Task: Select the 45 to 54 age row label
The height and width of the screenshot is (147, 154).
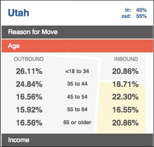Action: tap(77, 97)
